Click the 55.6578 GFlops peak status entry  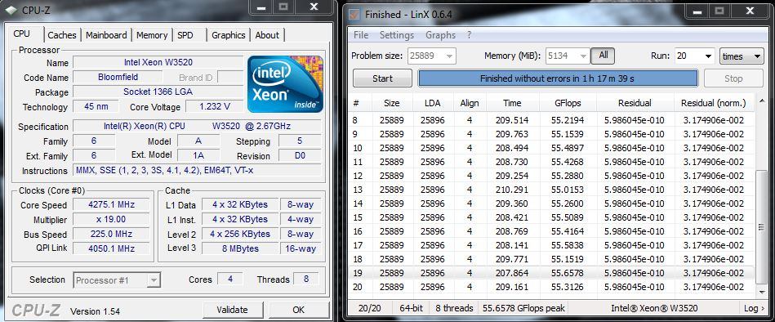tap(523, 308)
